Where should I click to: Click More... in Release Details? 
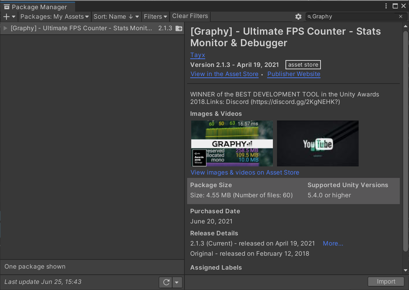coord(333,243)
